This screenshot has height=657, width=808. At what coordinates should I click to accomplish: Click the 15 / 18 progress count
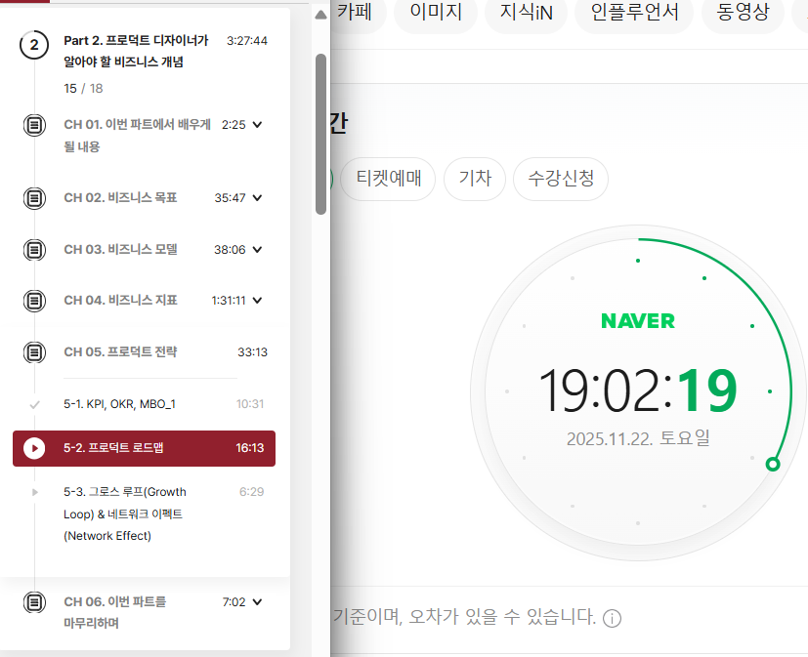83,89
